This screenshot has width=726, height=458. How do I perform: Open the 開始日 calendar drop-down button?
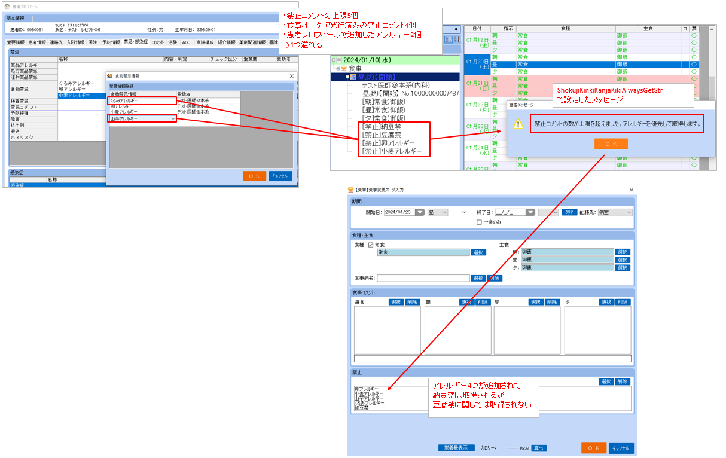419,212
